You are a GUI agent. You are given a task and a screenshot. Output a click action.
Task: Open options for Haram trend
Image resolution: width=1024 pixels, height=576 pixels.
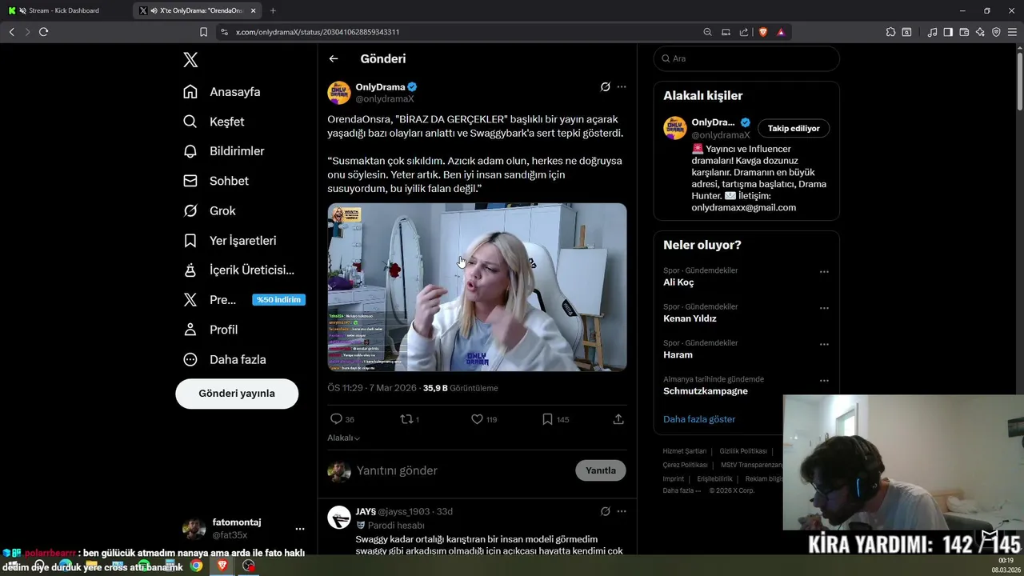pos(824,344)
